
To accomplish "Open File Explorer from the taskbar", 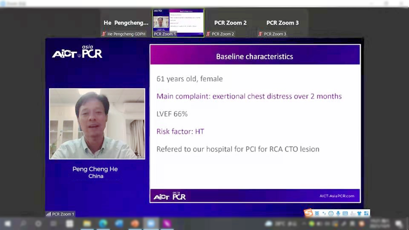I will 87,223.
